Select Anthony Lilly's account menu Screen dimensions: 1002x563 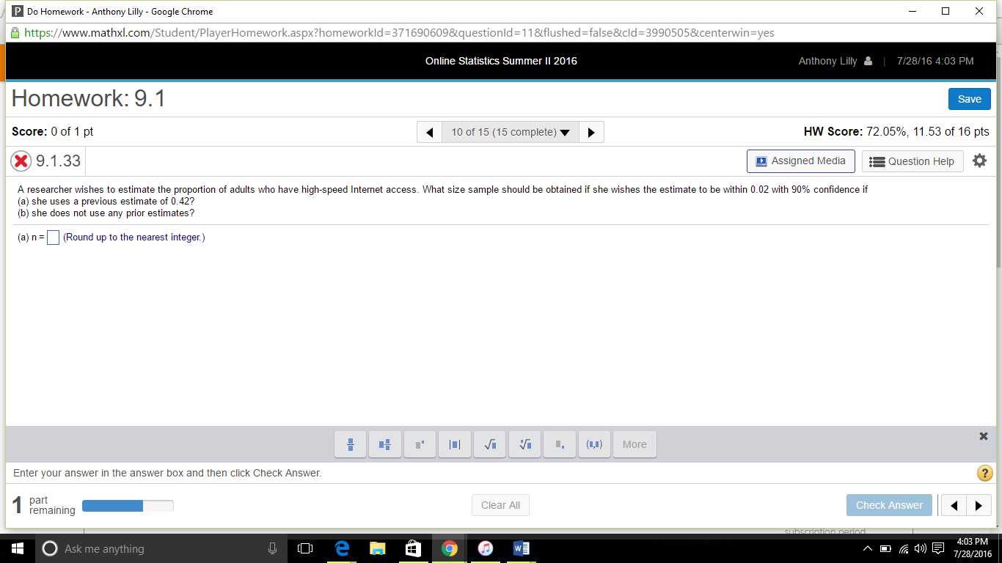pos(835,61)
